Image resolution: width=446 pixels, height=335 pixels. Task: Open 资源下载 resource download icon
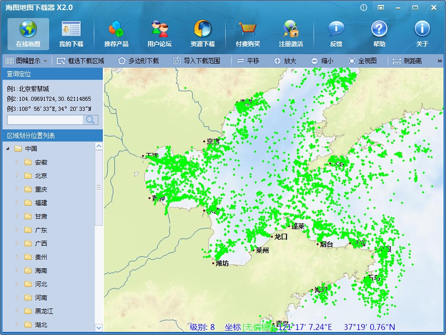click(203, 34)
